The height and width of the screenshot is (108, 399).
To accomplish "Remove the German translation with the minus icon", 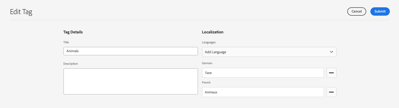I will pos(331,73).
